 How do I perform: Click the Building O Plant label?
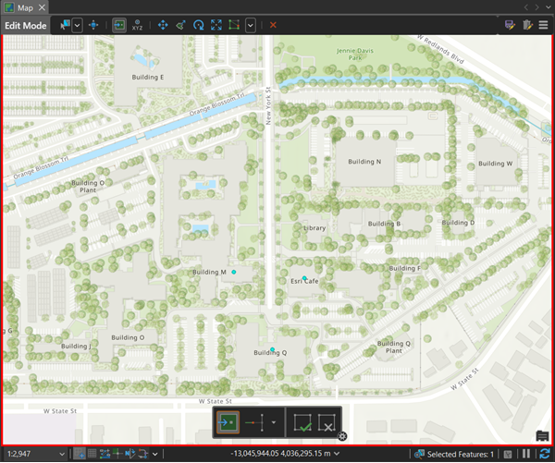point(88,187)
